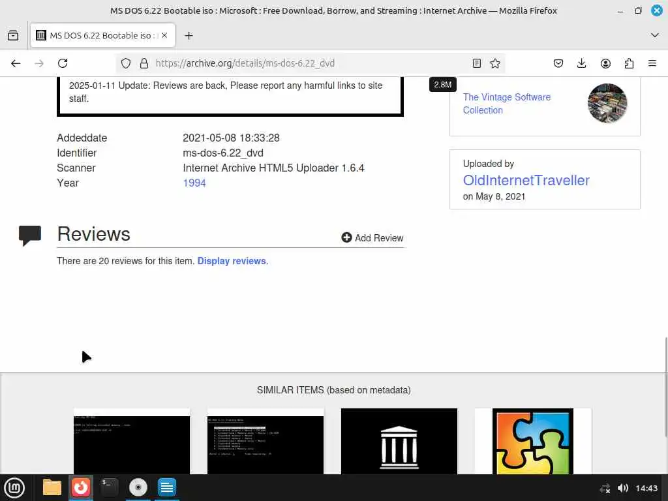Open a new browser tab
Viewport: 668px width, 501px height.
[189, 36]
